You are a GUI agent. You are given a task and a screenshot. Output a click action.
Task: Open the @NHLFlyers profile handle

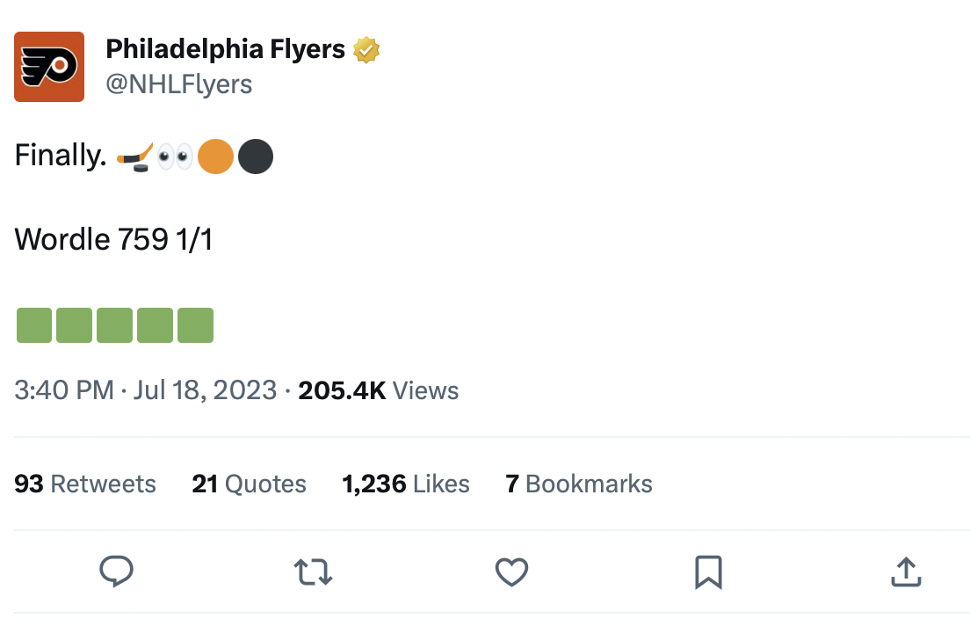pyautogui.click(x=179, y=84)
